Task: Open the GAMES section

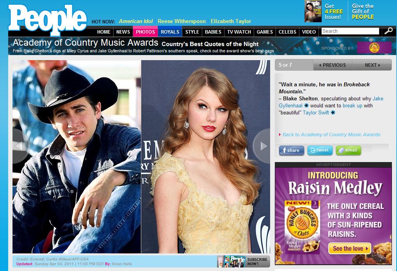Action: click(265, 32)
